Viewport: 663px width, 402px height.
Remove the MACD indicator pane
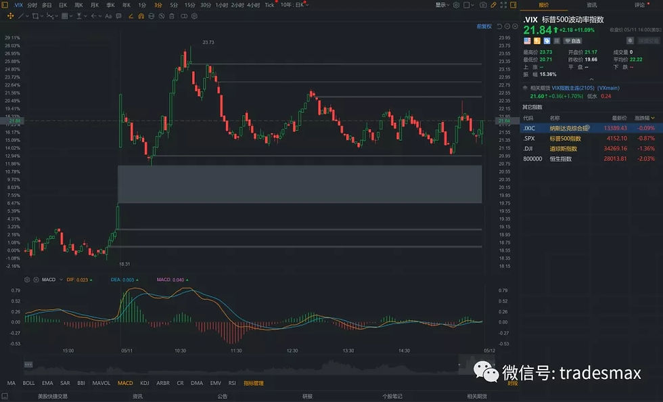point(36,280)
